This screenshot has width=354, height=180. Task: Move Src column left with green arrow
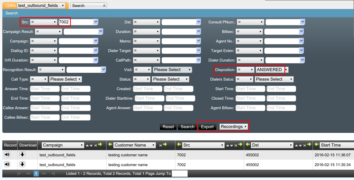tap(179, 145)
